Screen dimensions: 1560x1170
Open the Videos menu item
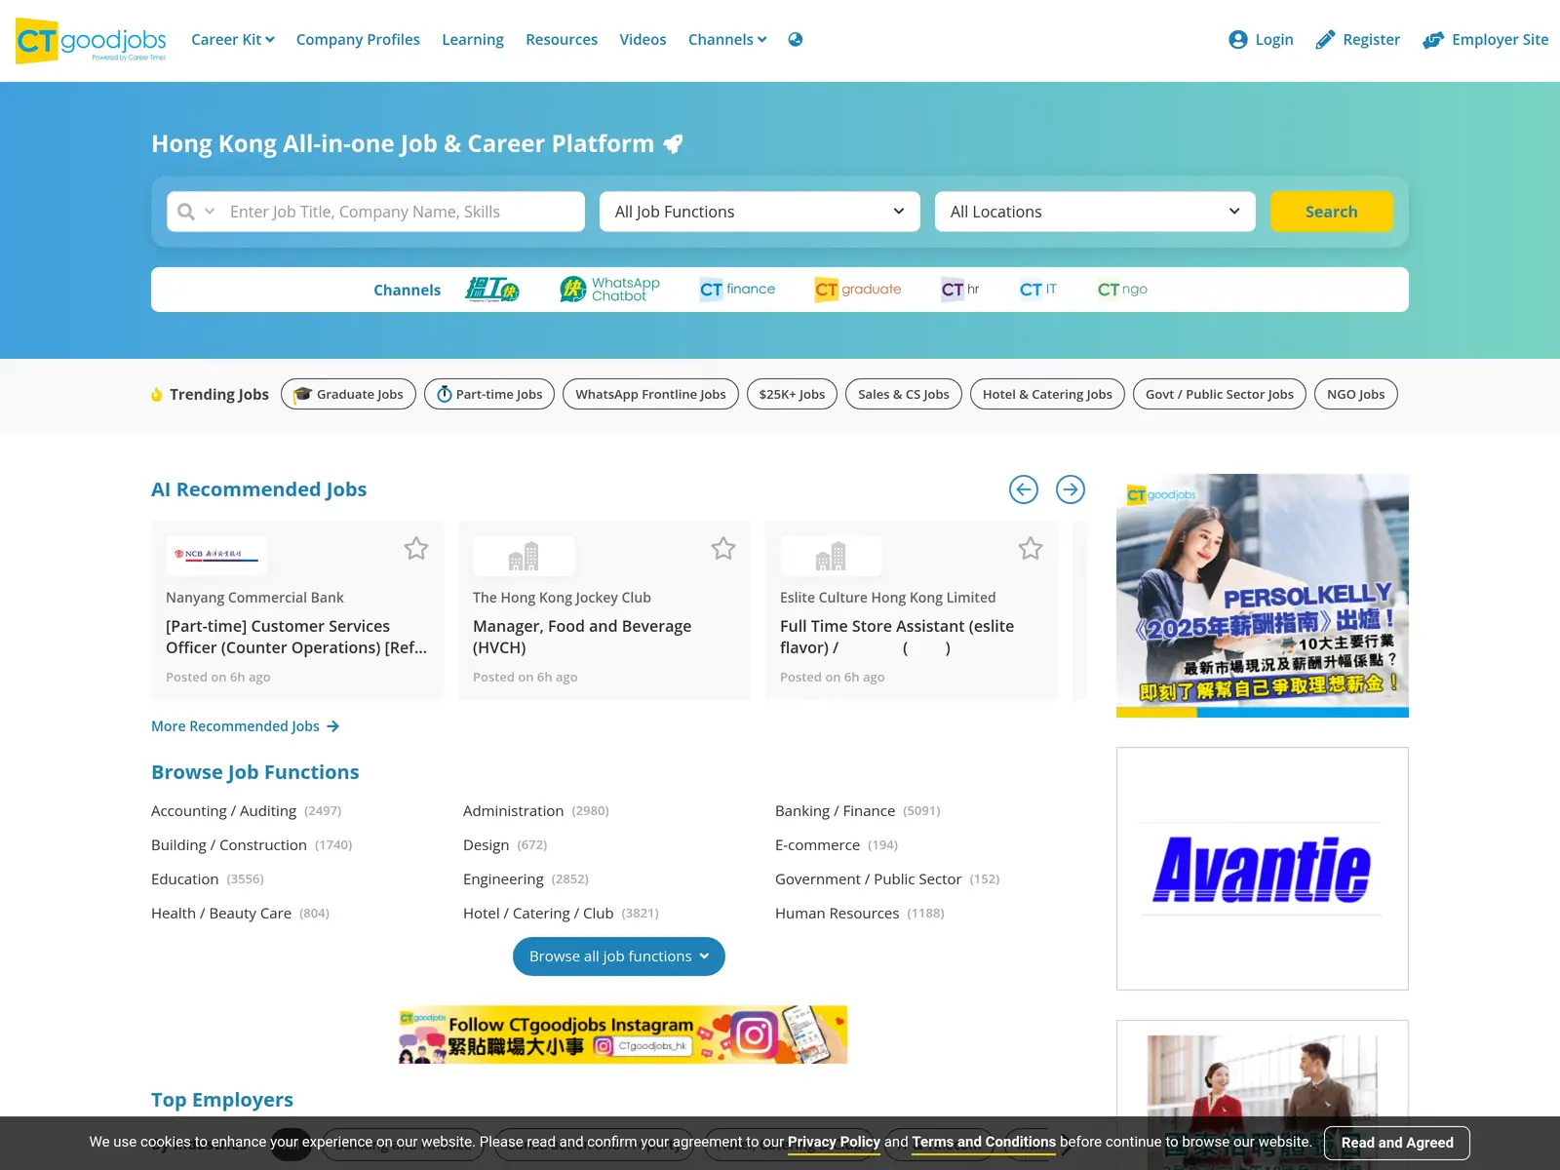[643, 40]
